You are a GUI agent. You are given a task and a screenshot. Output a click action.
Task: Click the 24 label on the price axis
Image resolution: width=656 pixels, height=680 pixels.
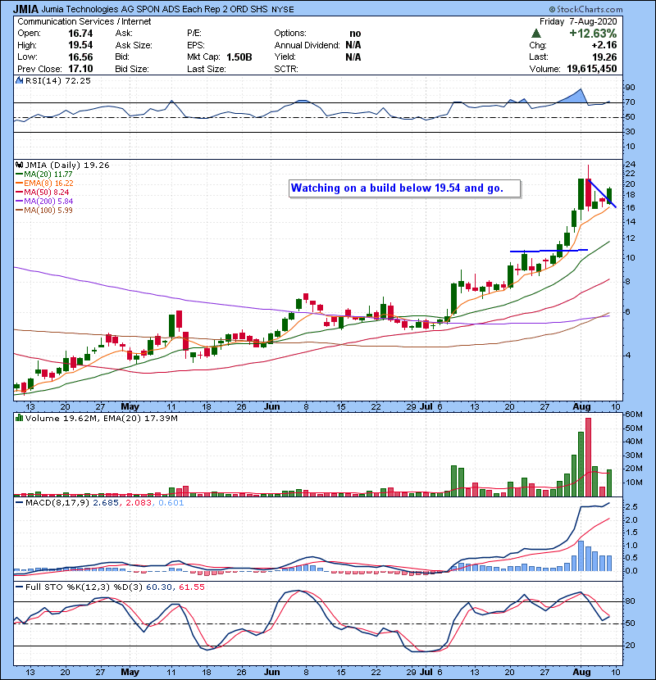coord(630,165)
